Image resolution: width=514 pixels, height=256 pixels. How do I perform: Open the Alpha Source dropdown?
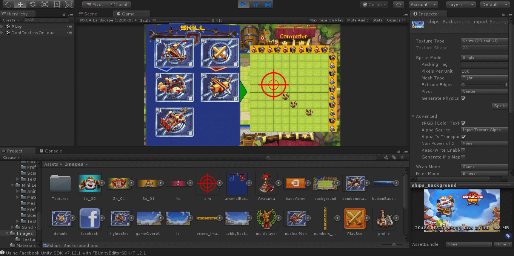coord(485,130)
